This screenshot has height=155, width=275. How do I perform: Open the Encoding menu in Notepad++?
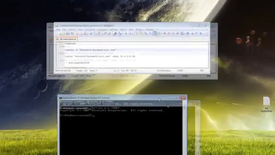(90, 29)
